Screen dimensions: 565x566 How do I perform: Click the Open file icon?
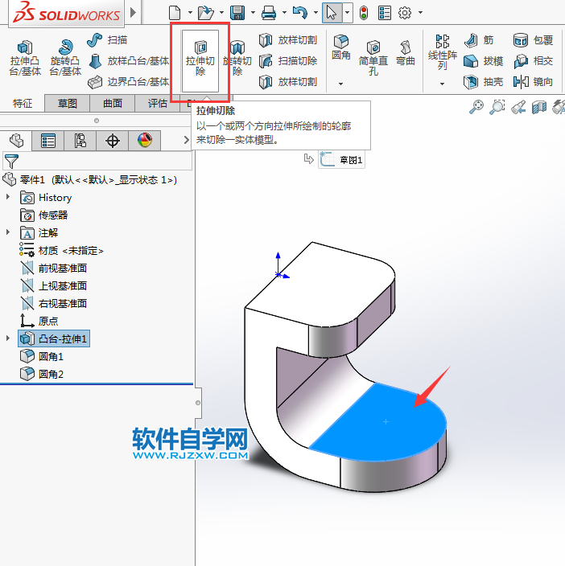click(206, 13)
